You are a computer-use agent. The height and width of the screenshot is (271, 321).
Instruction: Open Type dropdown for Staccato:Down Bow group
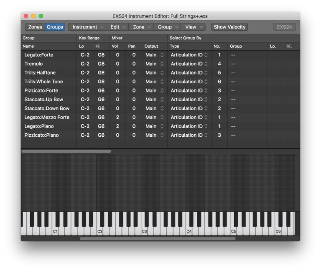(189, 108)
